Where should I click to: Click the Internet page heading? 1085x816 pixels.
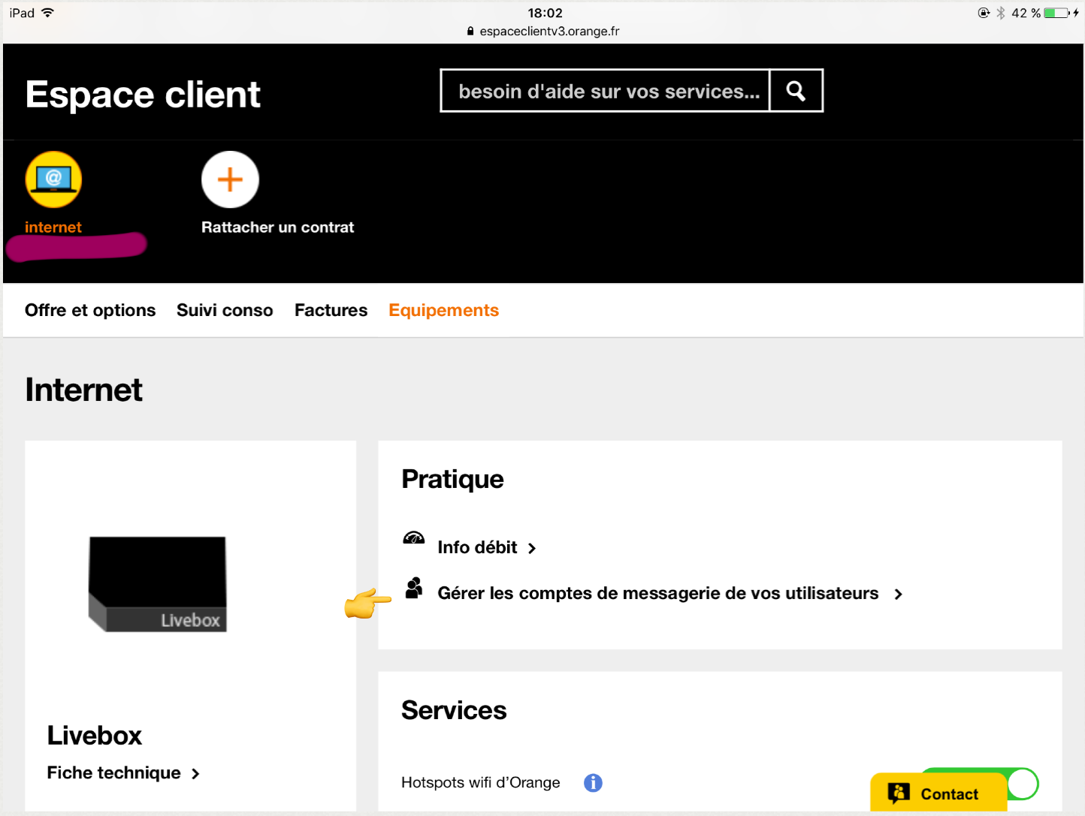(x=83, y=390)
